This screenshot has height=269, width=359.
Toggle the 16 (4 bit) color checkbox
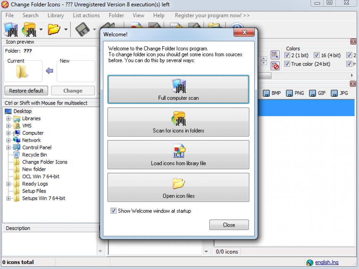pyautogui.click(x=316, y=55)
